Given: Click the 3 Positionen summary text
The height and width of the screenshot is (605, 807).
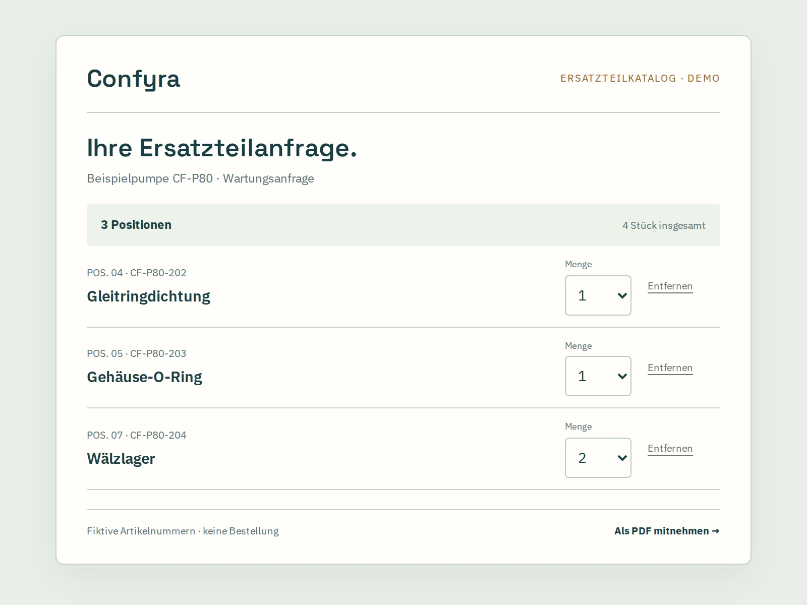Looking at the screenshot, I should click(x=136, y=225).
